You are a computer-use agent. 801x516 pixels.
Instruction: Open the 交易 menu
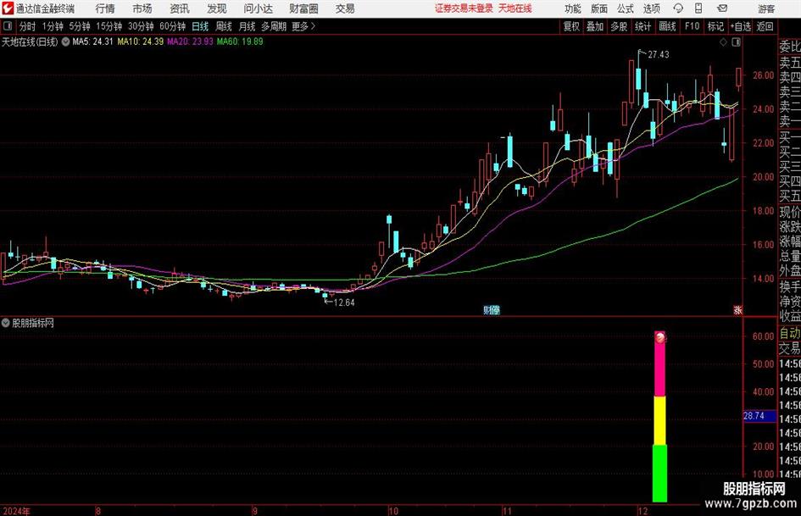[x=345, y=8]
